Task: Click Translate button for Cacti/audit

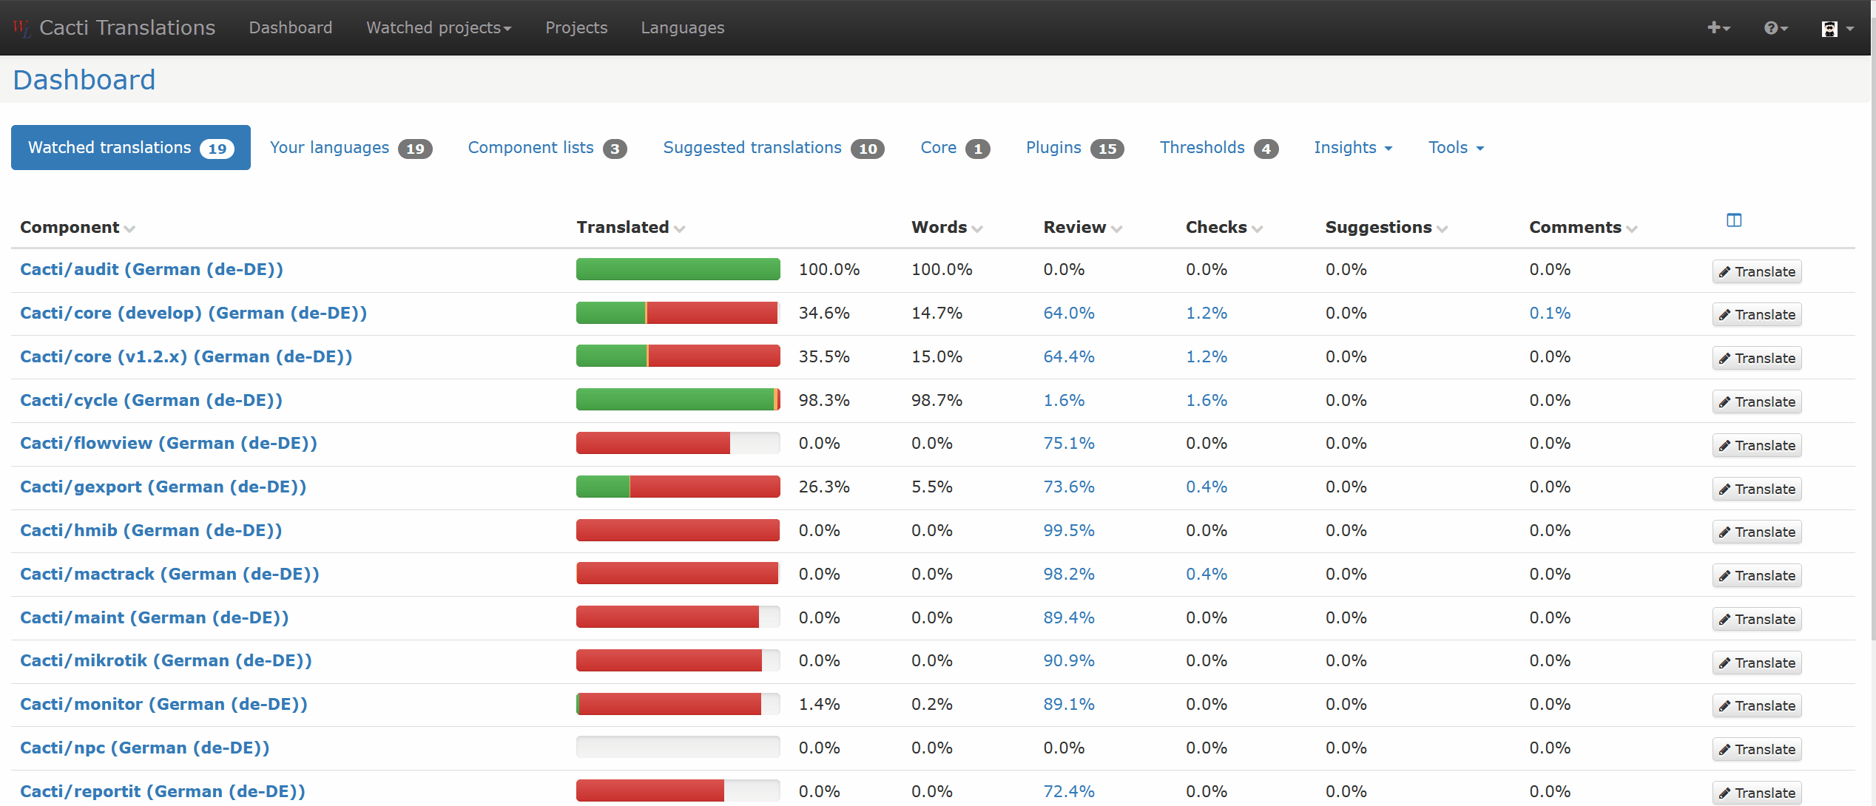Action: (x=1757, y=271)
